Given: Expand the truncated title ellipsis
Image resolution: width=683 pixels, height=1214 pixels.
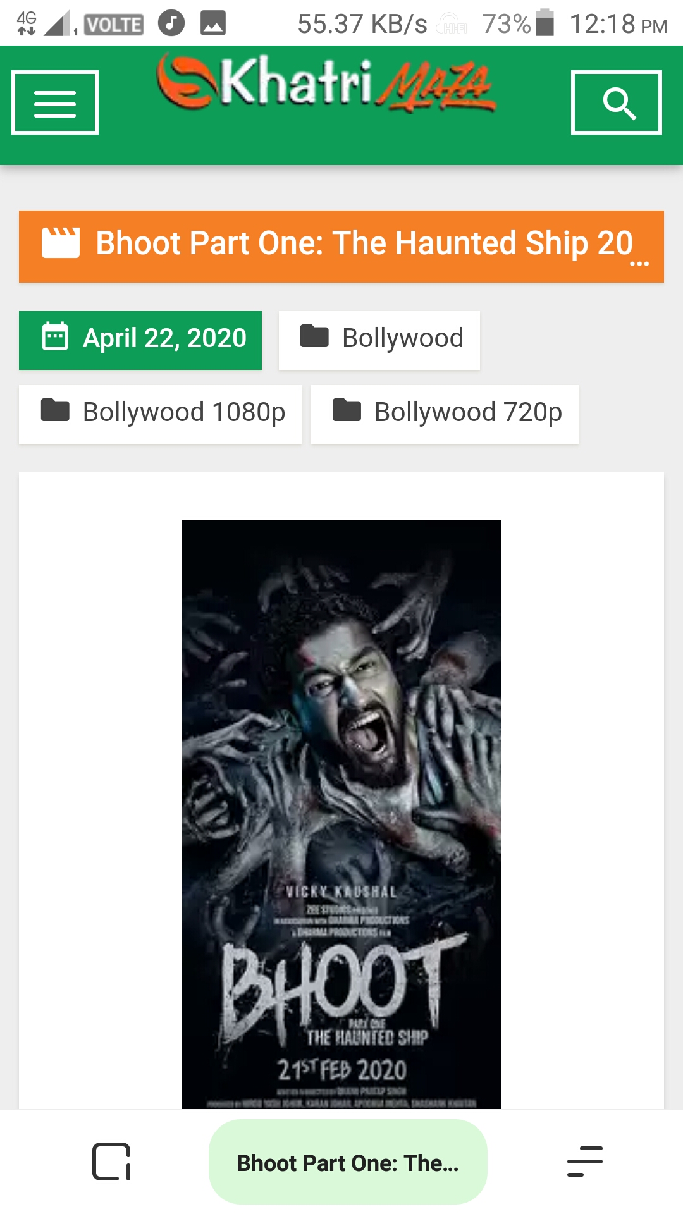Looking at the screenshot, I should click(x=639, y=263).
